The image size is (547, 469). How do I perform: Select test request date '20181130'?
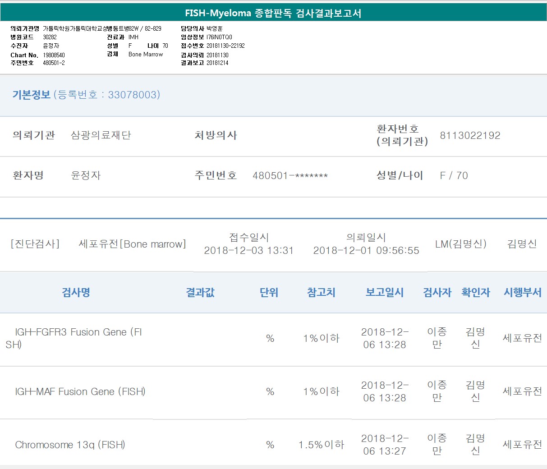click(x=217, y=55)
